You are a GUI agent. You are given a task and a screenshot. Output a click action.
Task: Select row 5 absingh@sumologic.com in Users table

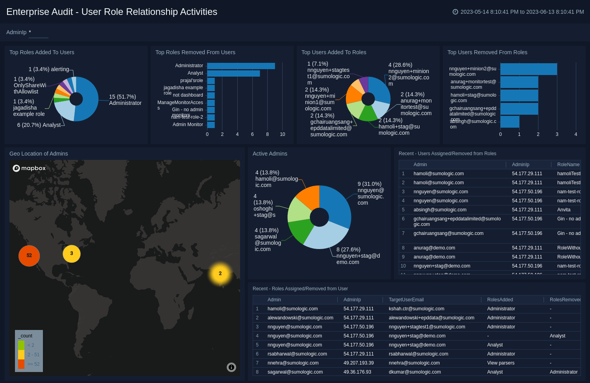[440, 210]
